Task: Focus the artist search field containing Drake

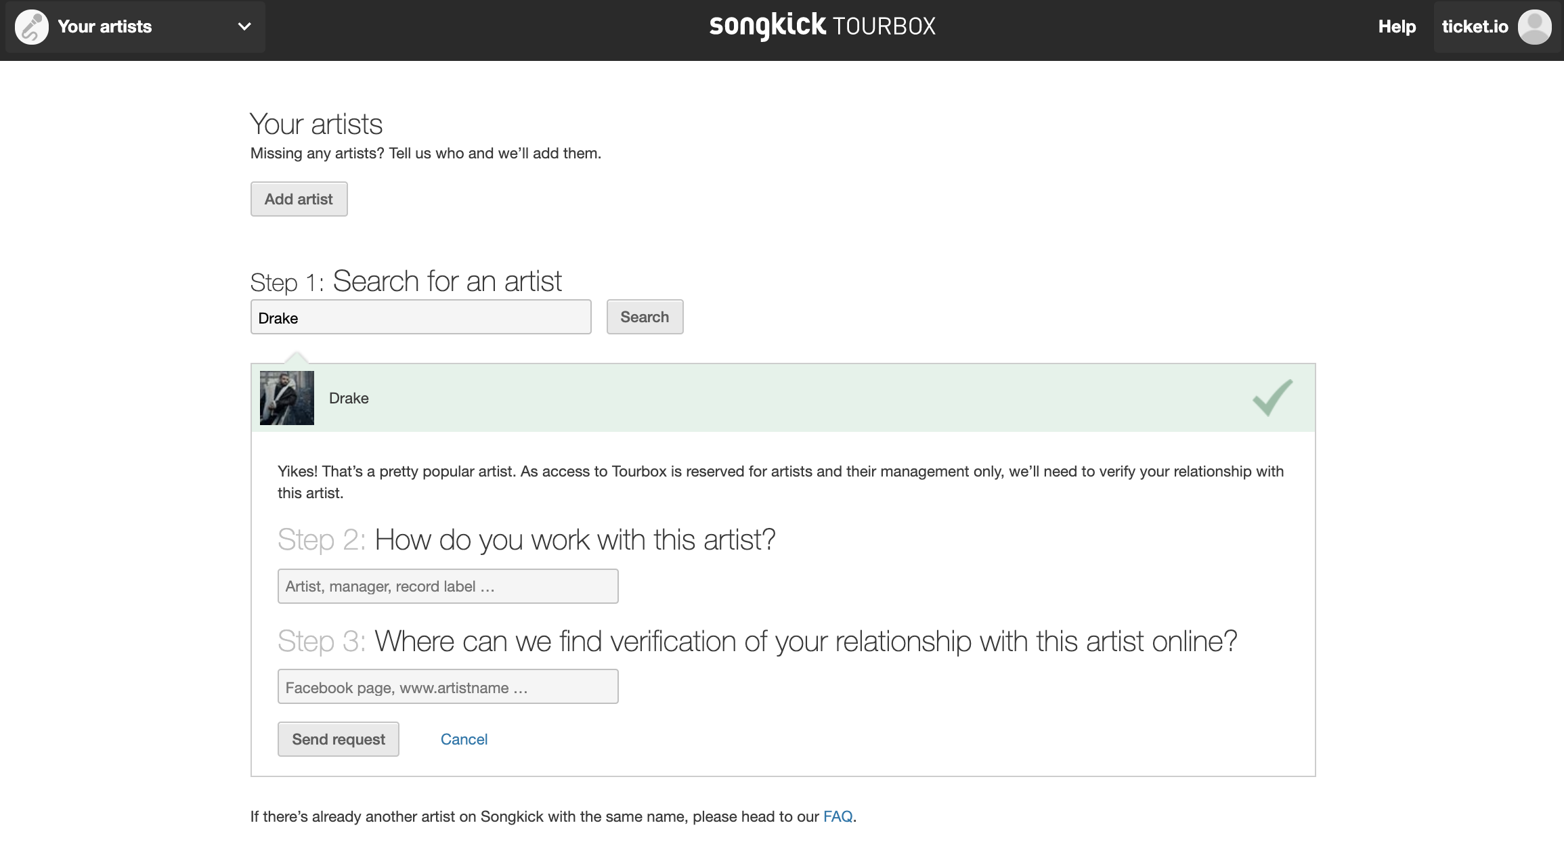Action: 420,317
